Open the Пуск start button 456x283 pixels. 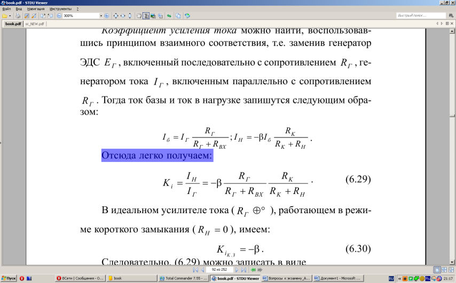(x=9, y=278)
